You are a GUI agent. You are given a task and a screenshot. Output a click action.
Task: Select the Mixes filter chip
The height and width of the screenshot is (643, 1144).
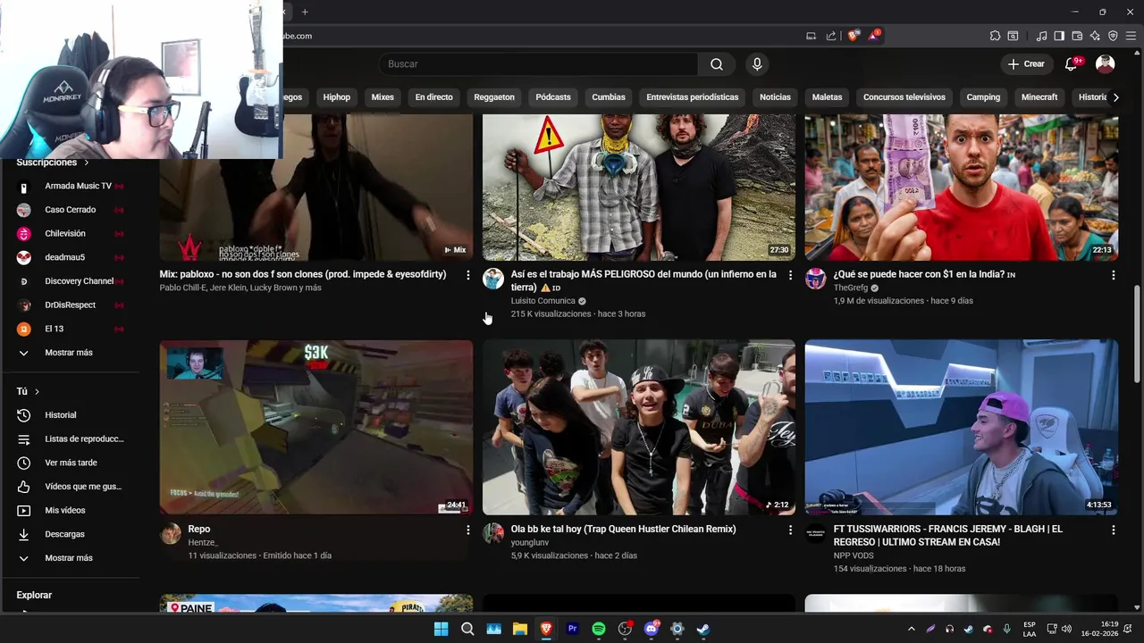(383, 97)
